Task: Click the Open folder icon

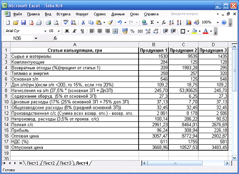Action: pyautogui.click(x=16, y=22)
